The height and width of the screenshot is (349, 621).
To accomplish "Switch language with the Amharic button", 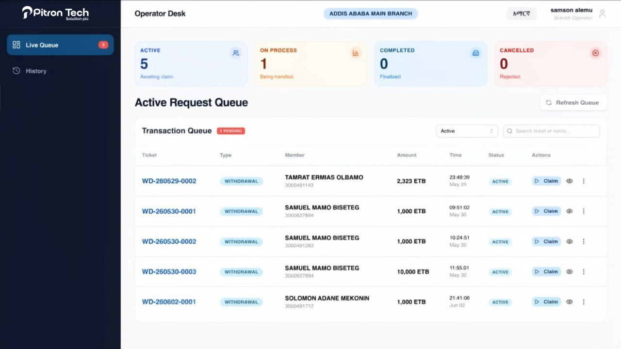I will (522, 14).
